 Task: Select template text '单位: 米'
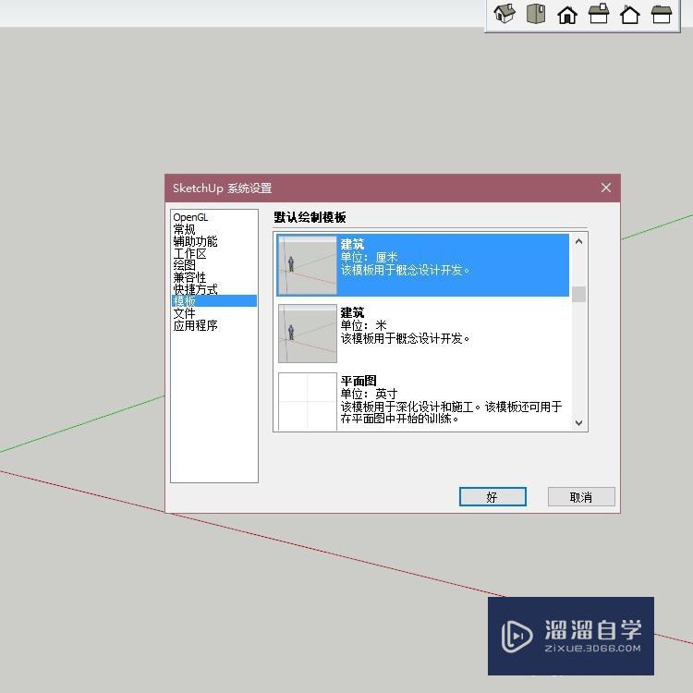click(363, 326)
